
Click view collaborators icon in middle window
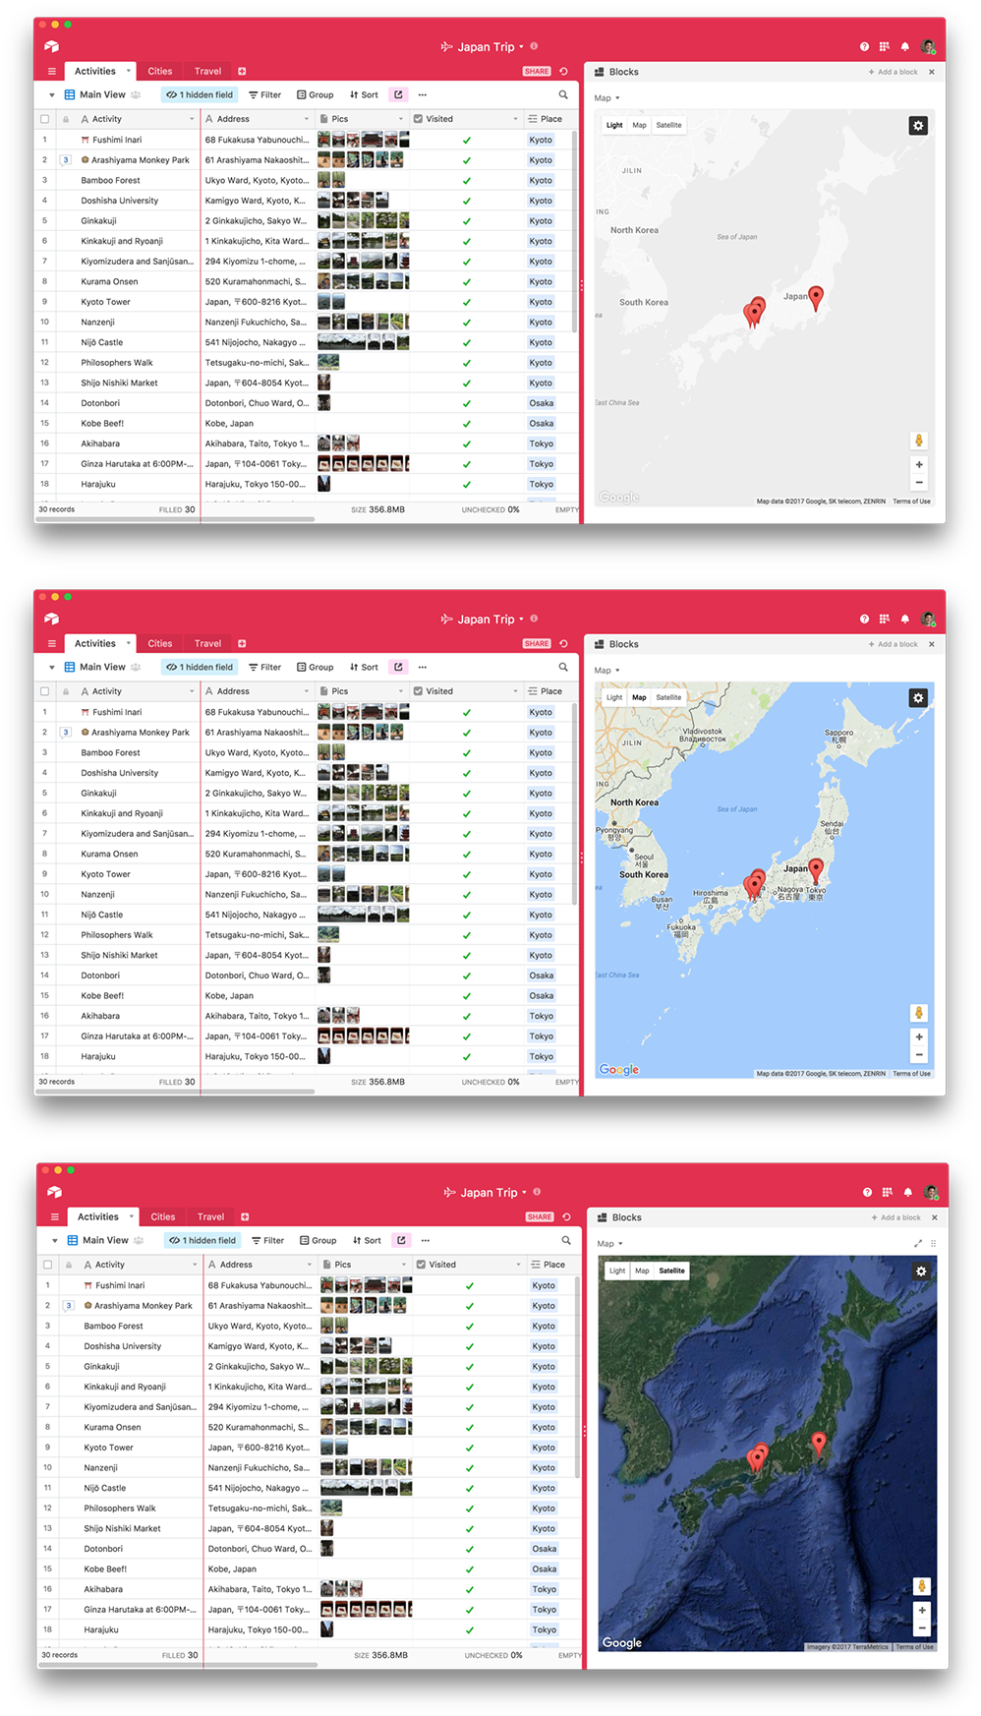tap(137, 667)
